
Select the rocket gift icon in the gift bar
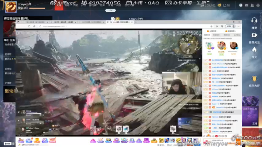167,140
